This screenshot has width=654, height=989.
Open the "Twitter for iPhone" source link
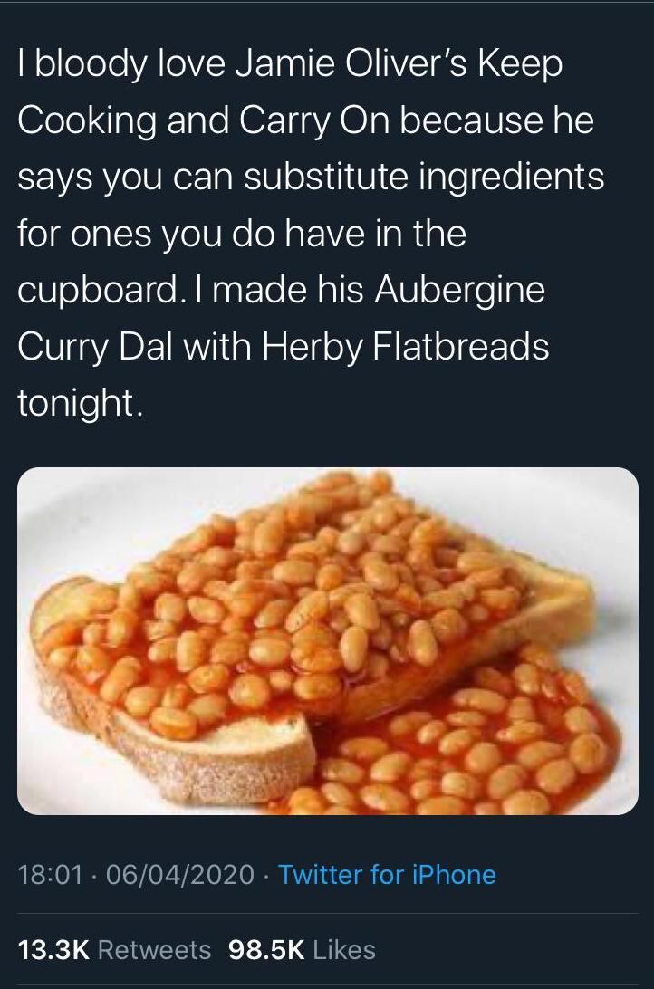pyautogui.click(x=387, y=875)
